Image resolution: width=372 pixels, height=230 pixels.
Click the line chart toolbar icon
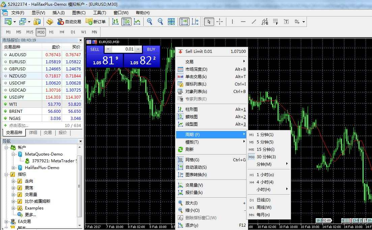[x=137, y=22]
